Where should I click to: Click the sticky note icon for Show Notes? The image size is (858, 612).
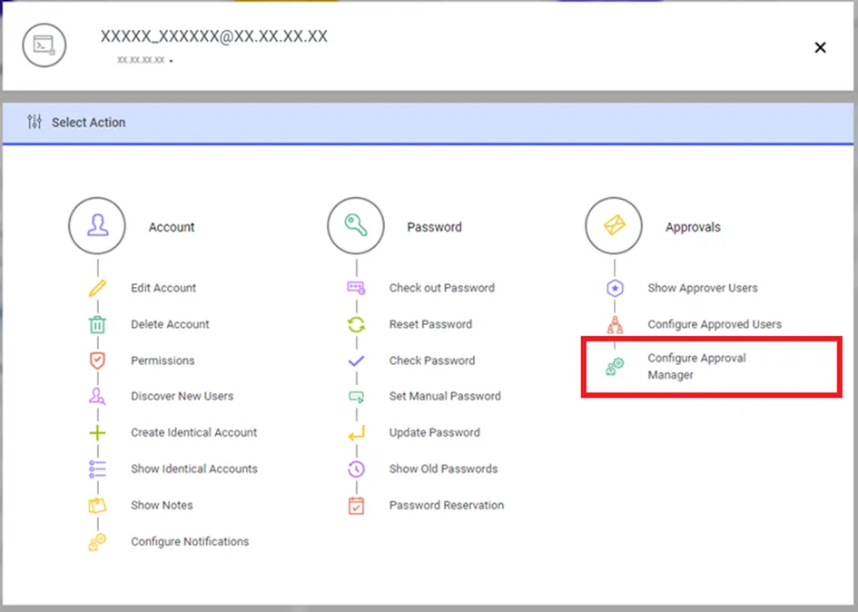pyautogui.click(x=97, y=505)
